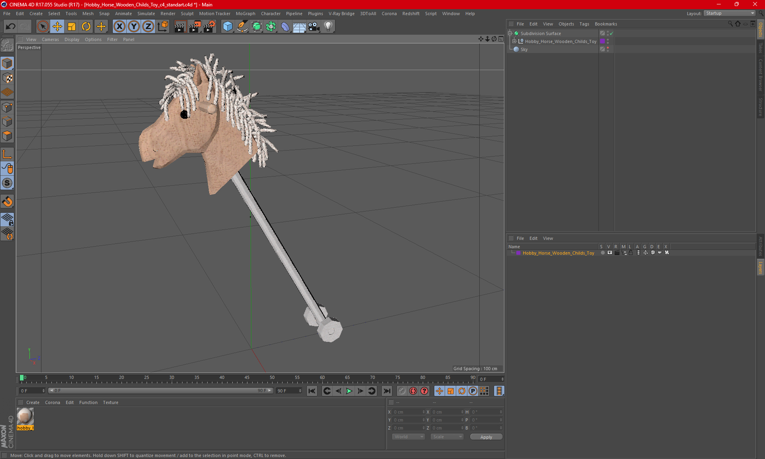
Task: Open the Deformer objects icon
Action: (x=285, y=26)
